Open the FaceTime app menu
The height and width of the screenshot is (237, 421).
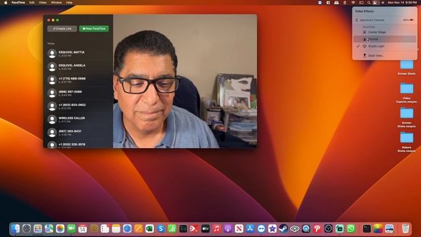(x=18, y=3)
